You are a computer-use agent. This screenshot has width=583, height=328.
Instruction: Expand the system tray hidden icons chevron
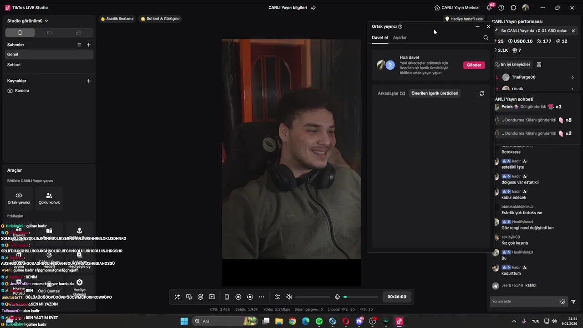(x=514, y=321)
